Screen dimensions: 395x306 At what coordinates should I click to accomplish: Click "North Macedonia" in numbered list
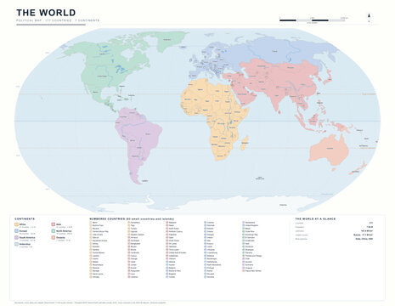214,264
